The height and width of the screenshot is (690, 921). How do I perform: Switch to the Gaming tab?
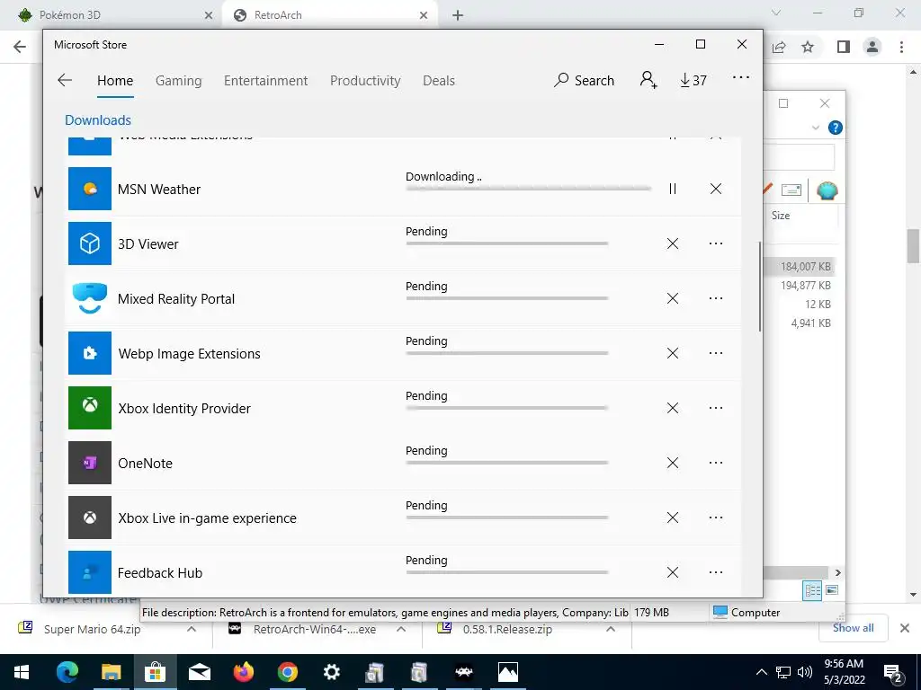click(179, 81)
